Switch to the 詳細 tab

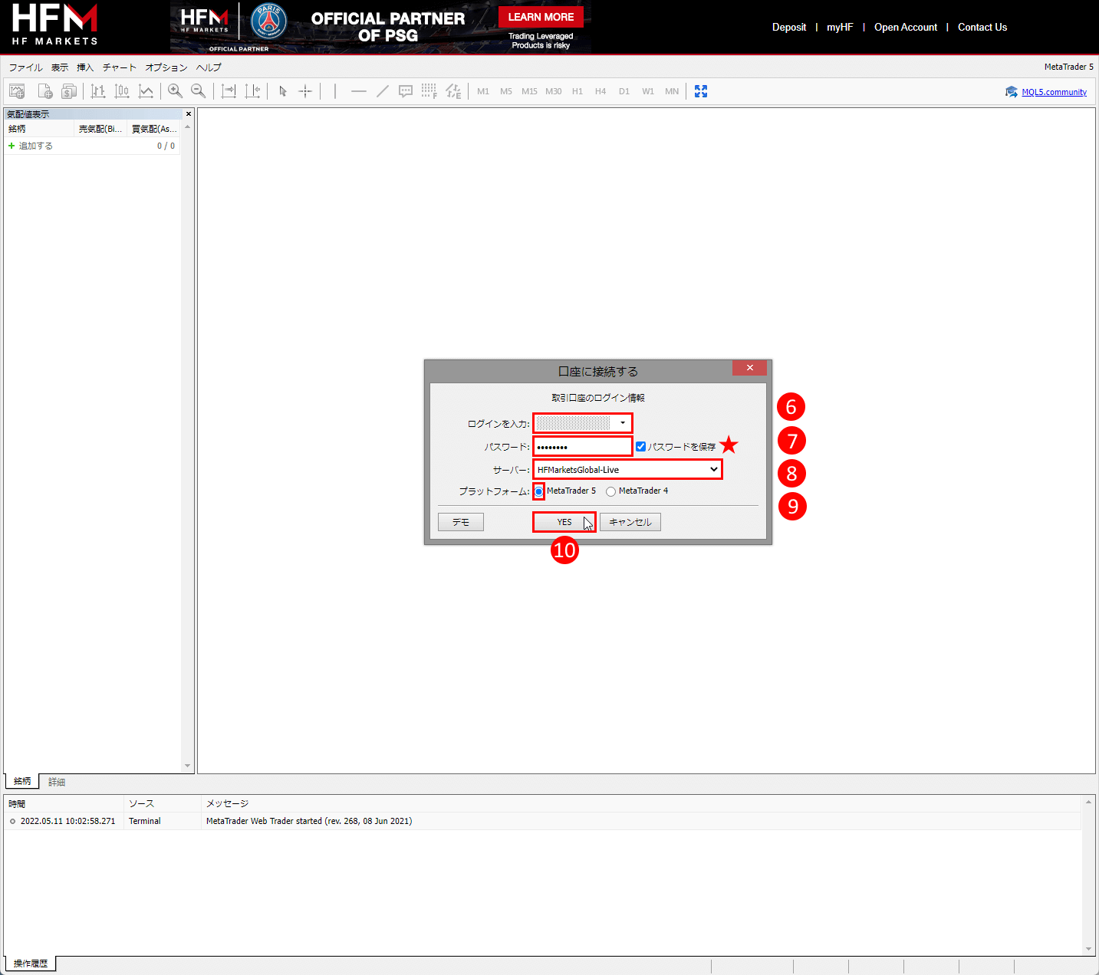57,782
